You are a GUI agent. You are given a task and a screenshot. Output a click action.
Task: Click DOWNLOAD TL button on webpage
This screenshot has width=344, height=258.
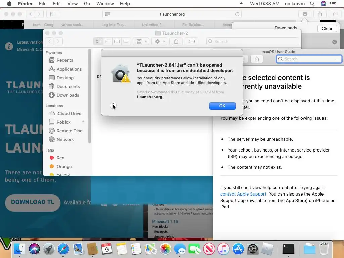pos(33,202)
